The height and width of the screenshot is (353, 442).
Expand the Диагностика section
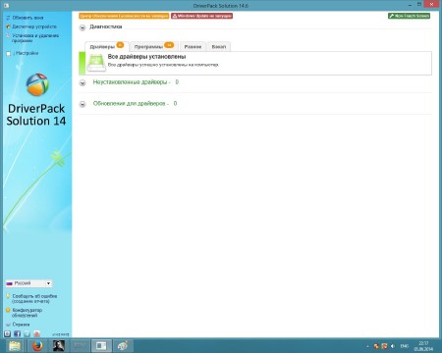(x=83, y=27)
